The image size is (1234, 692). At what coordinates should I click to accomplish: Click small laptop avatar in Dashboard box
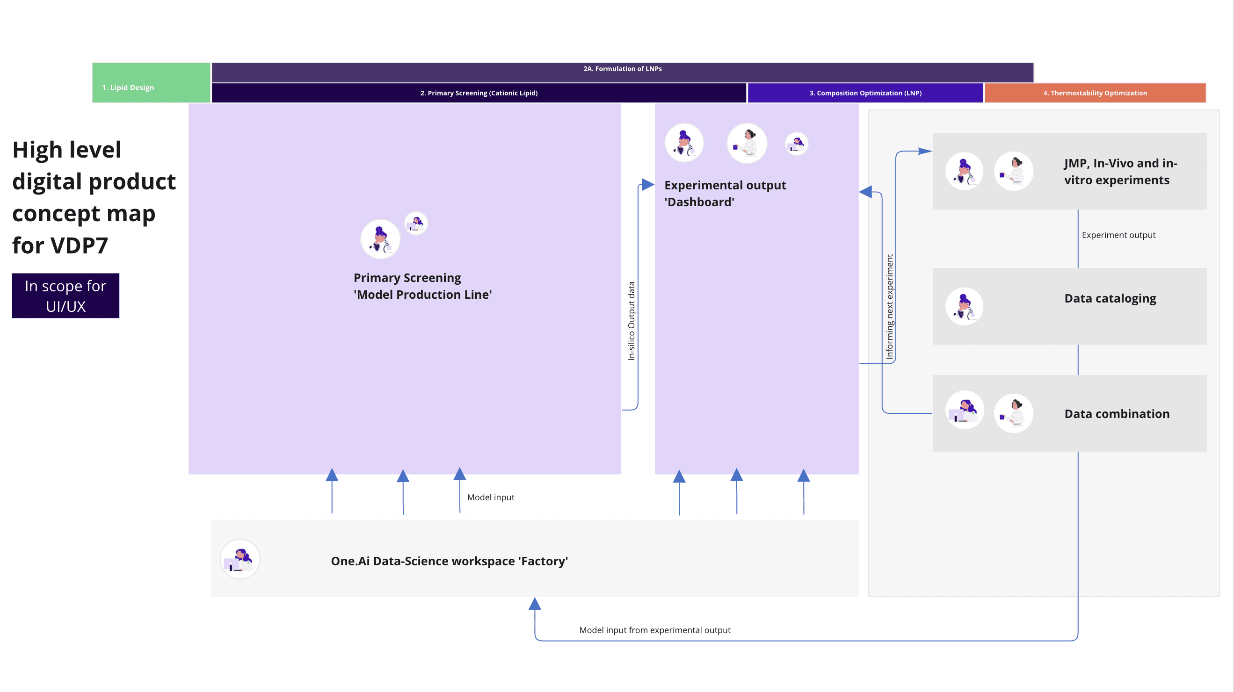pos(797,144)
